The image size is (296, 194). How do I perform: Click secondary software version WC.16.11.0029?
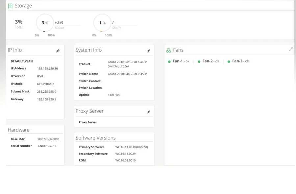125,154
